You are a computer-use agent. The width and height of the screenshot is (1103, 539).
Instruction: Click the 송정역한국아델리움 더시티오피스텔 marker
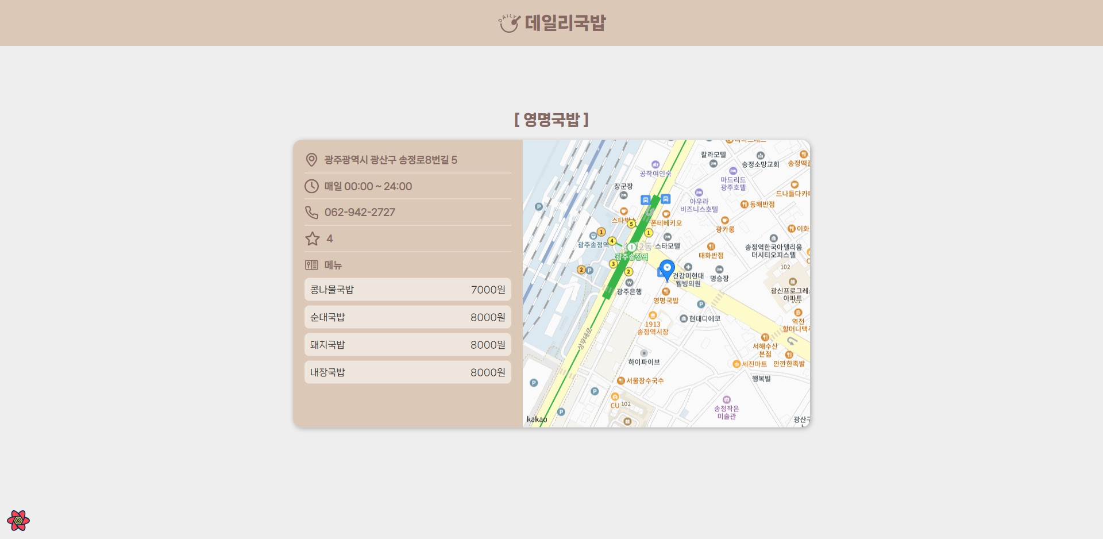click(x=774, y=238)
